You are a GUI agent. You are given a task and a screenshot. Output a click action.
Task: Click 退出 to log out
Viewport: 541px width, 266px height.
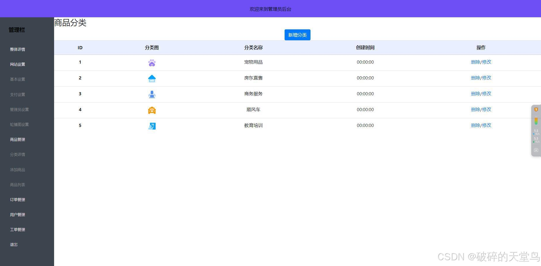pos(14,244)
